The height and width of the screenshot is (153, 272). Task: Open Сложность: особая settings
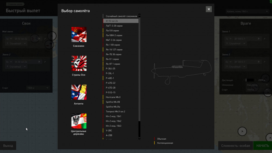point(235,146)
